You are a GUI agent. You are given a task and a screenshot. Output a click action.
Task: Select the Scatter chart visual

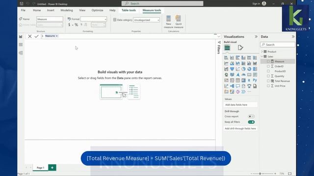pos(237,69)
